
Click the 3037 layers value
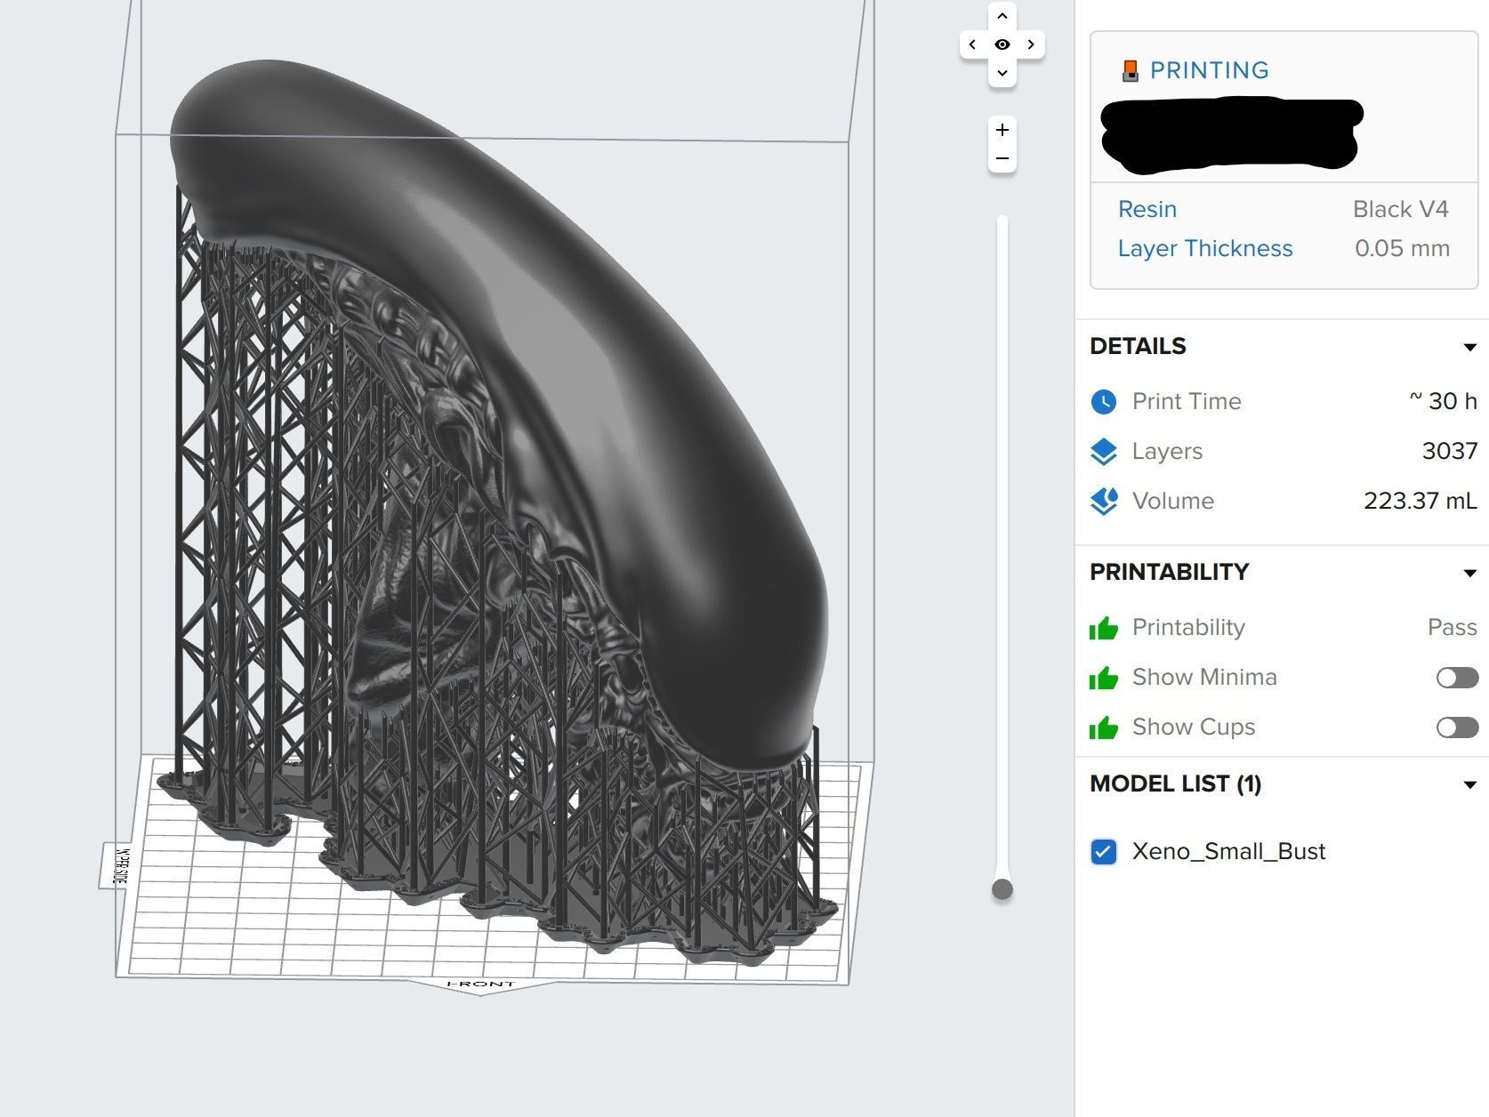coord(1450,451)
